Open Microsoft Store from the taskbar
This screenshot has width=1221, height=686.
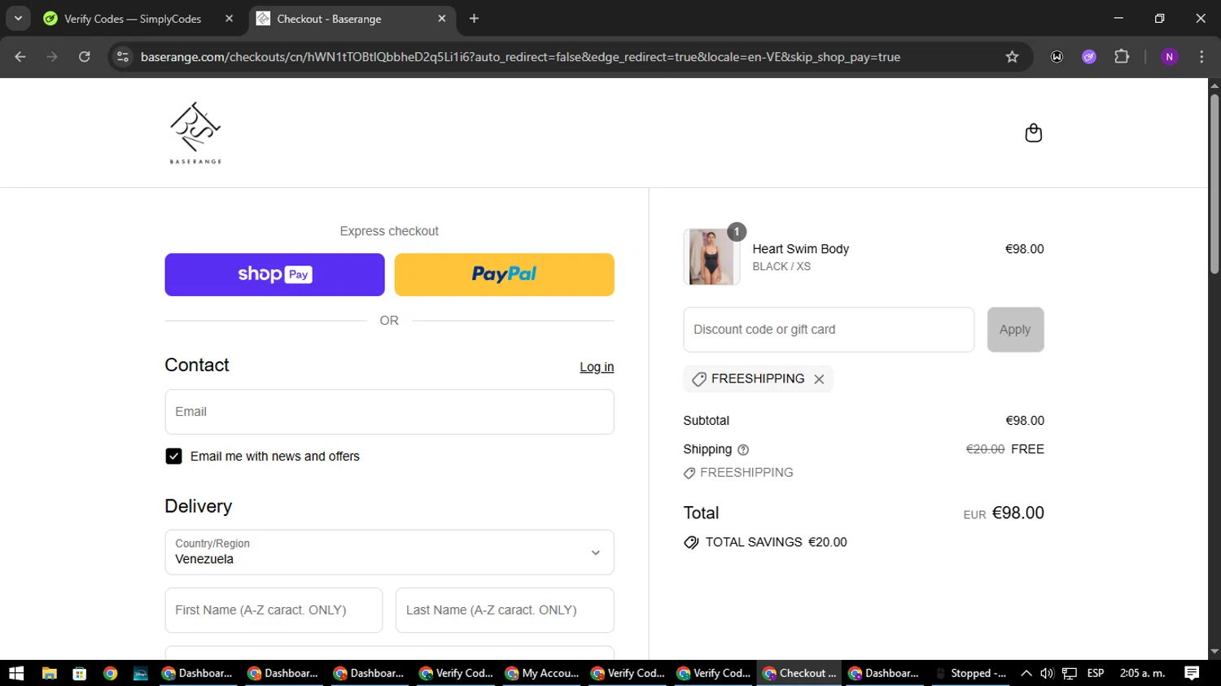80,673
